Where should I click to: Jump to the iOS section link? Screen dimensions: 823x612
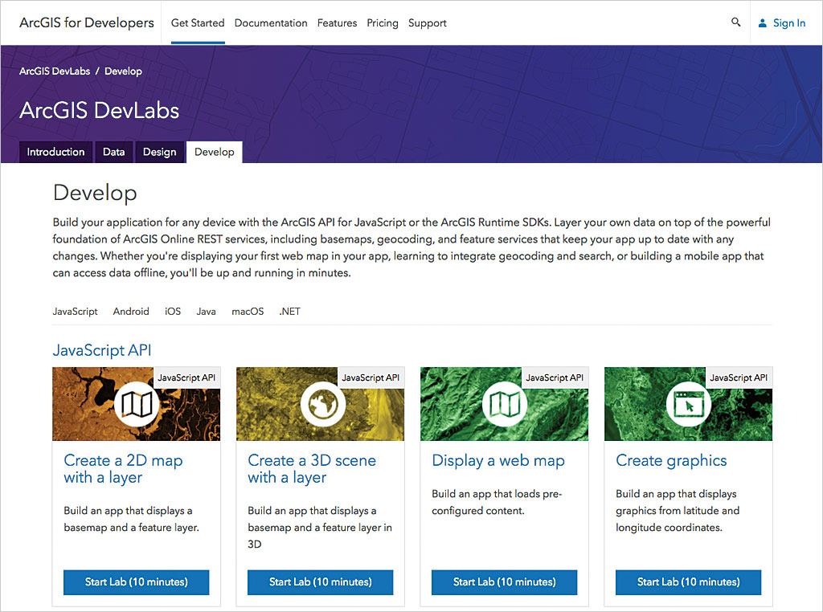pos(173,312)
